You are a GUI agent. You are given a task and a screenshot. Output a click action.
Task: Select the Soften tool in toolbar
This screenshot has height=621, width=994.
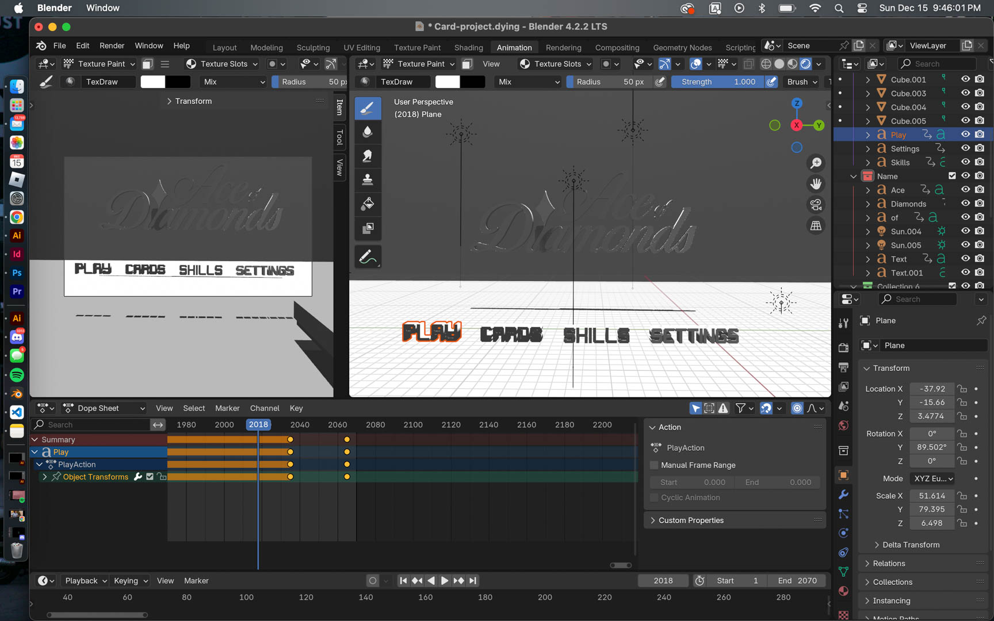pos(368,132)
